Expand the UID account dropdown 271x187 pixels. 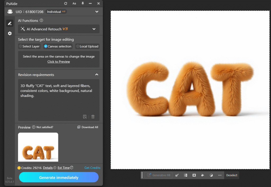point(97,12)
